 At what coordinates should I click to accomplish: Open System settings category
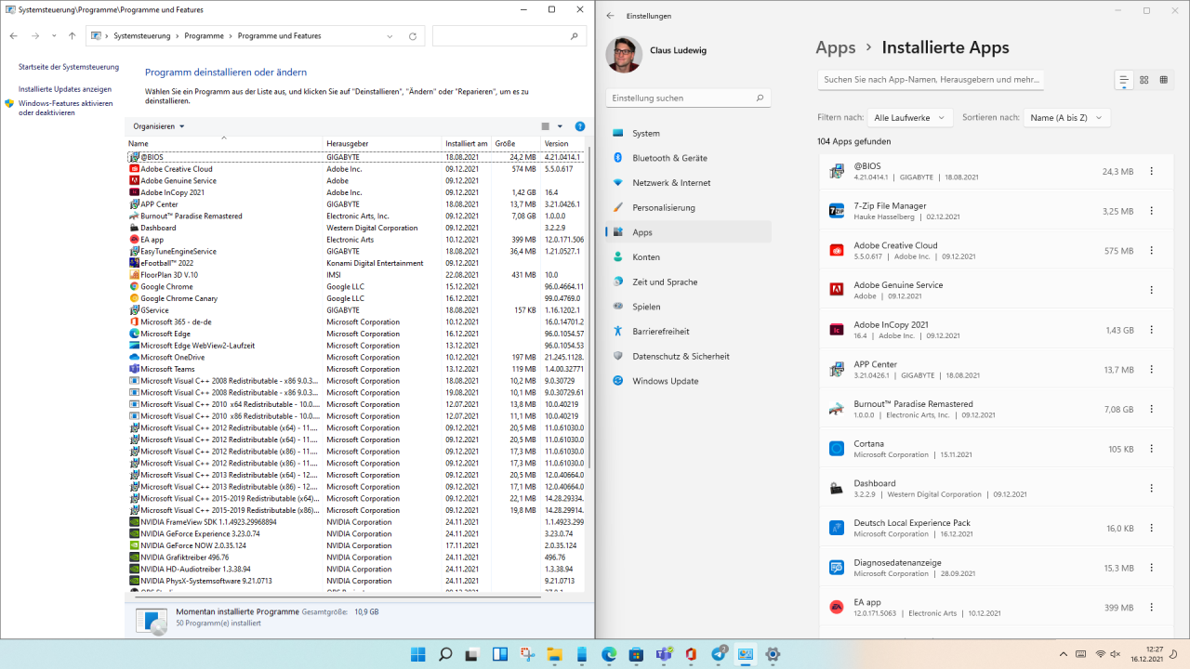688,134
